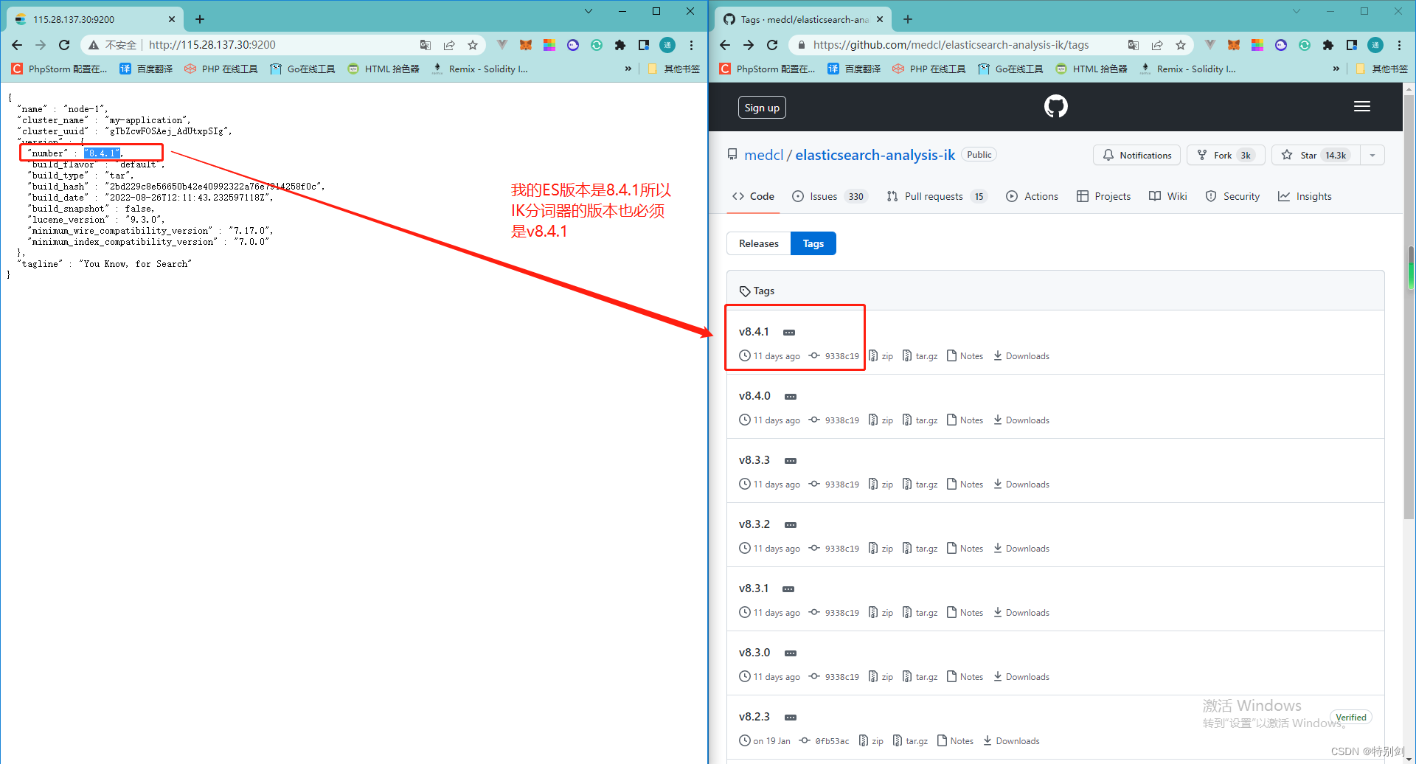This screenshot has width=1416, height=764.
Task: Go back in the GitHub browser window
Action: pyautogui.click(x=725, y=45)
